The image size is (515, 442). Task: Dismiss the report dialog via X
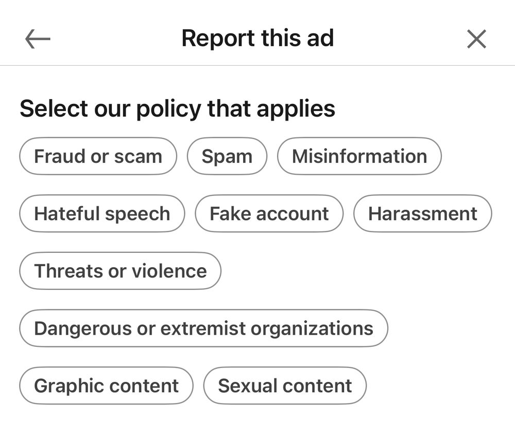[476, 39]
